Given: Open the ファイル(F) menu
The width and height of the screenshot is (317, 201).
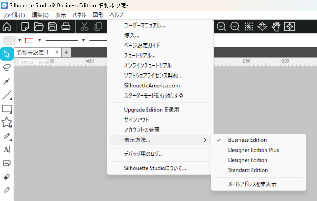Looking at the screenshot, I should point(14,15).
